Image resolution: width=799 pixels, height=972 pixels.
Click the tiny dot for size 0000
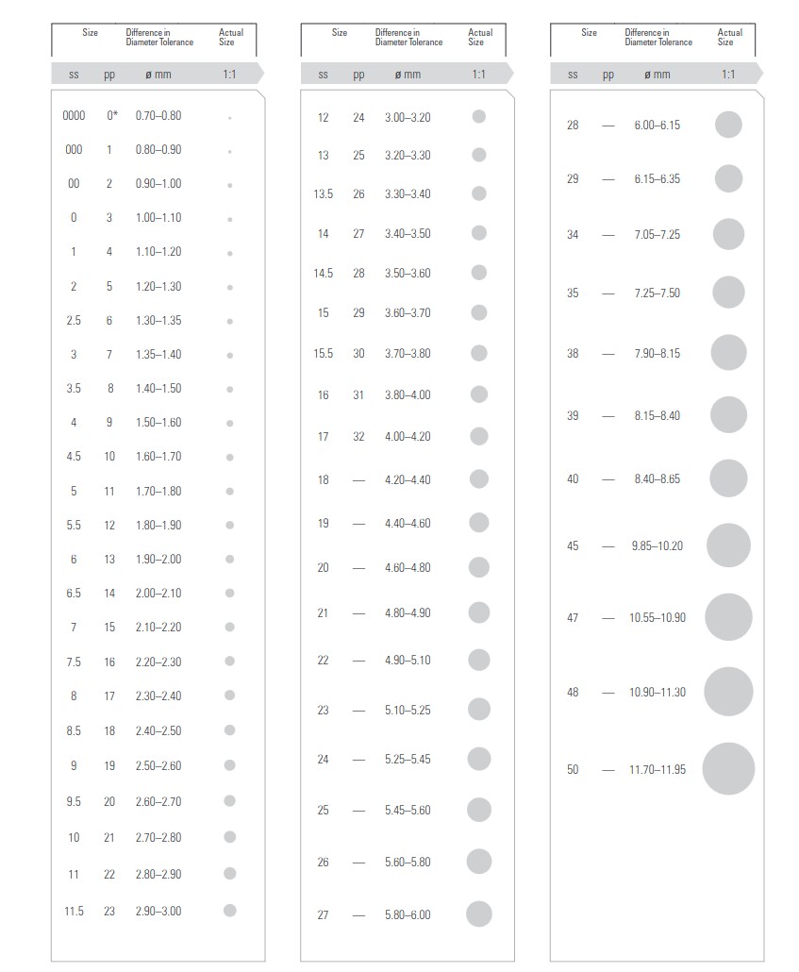[x=229, y=117]
